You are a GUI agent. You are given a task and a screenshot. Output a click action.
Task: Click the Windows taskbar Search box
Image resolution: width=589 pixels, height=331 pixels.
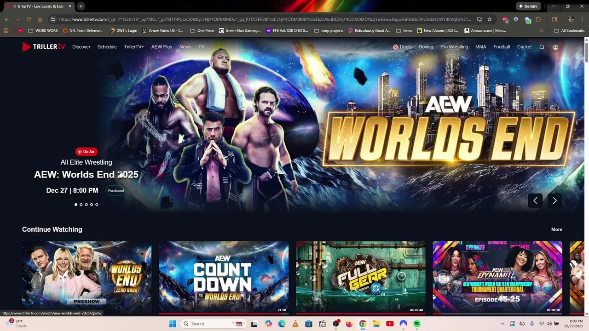tap(213, 324)
